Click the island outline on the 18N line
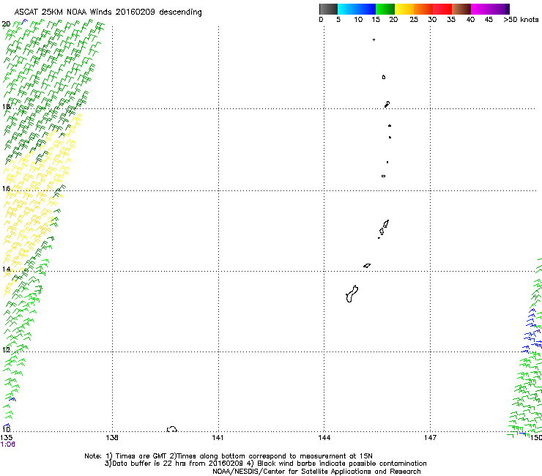 pyautogui.click(x=387, y=104)
